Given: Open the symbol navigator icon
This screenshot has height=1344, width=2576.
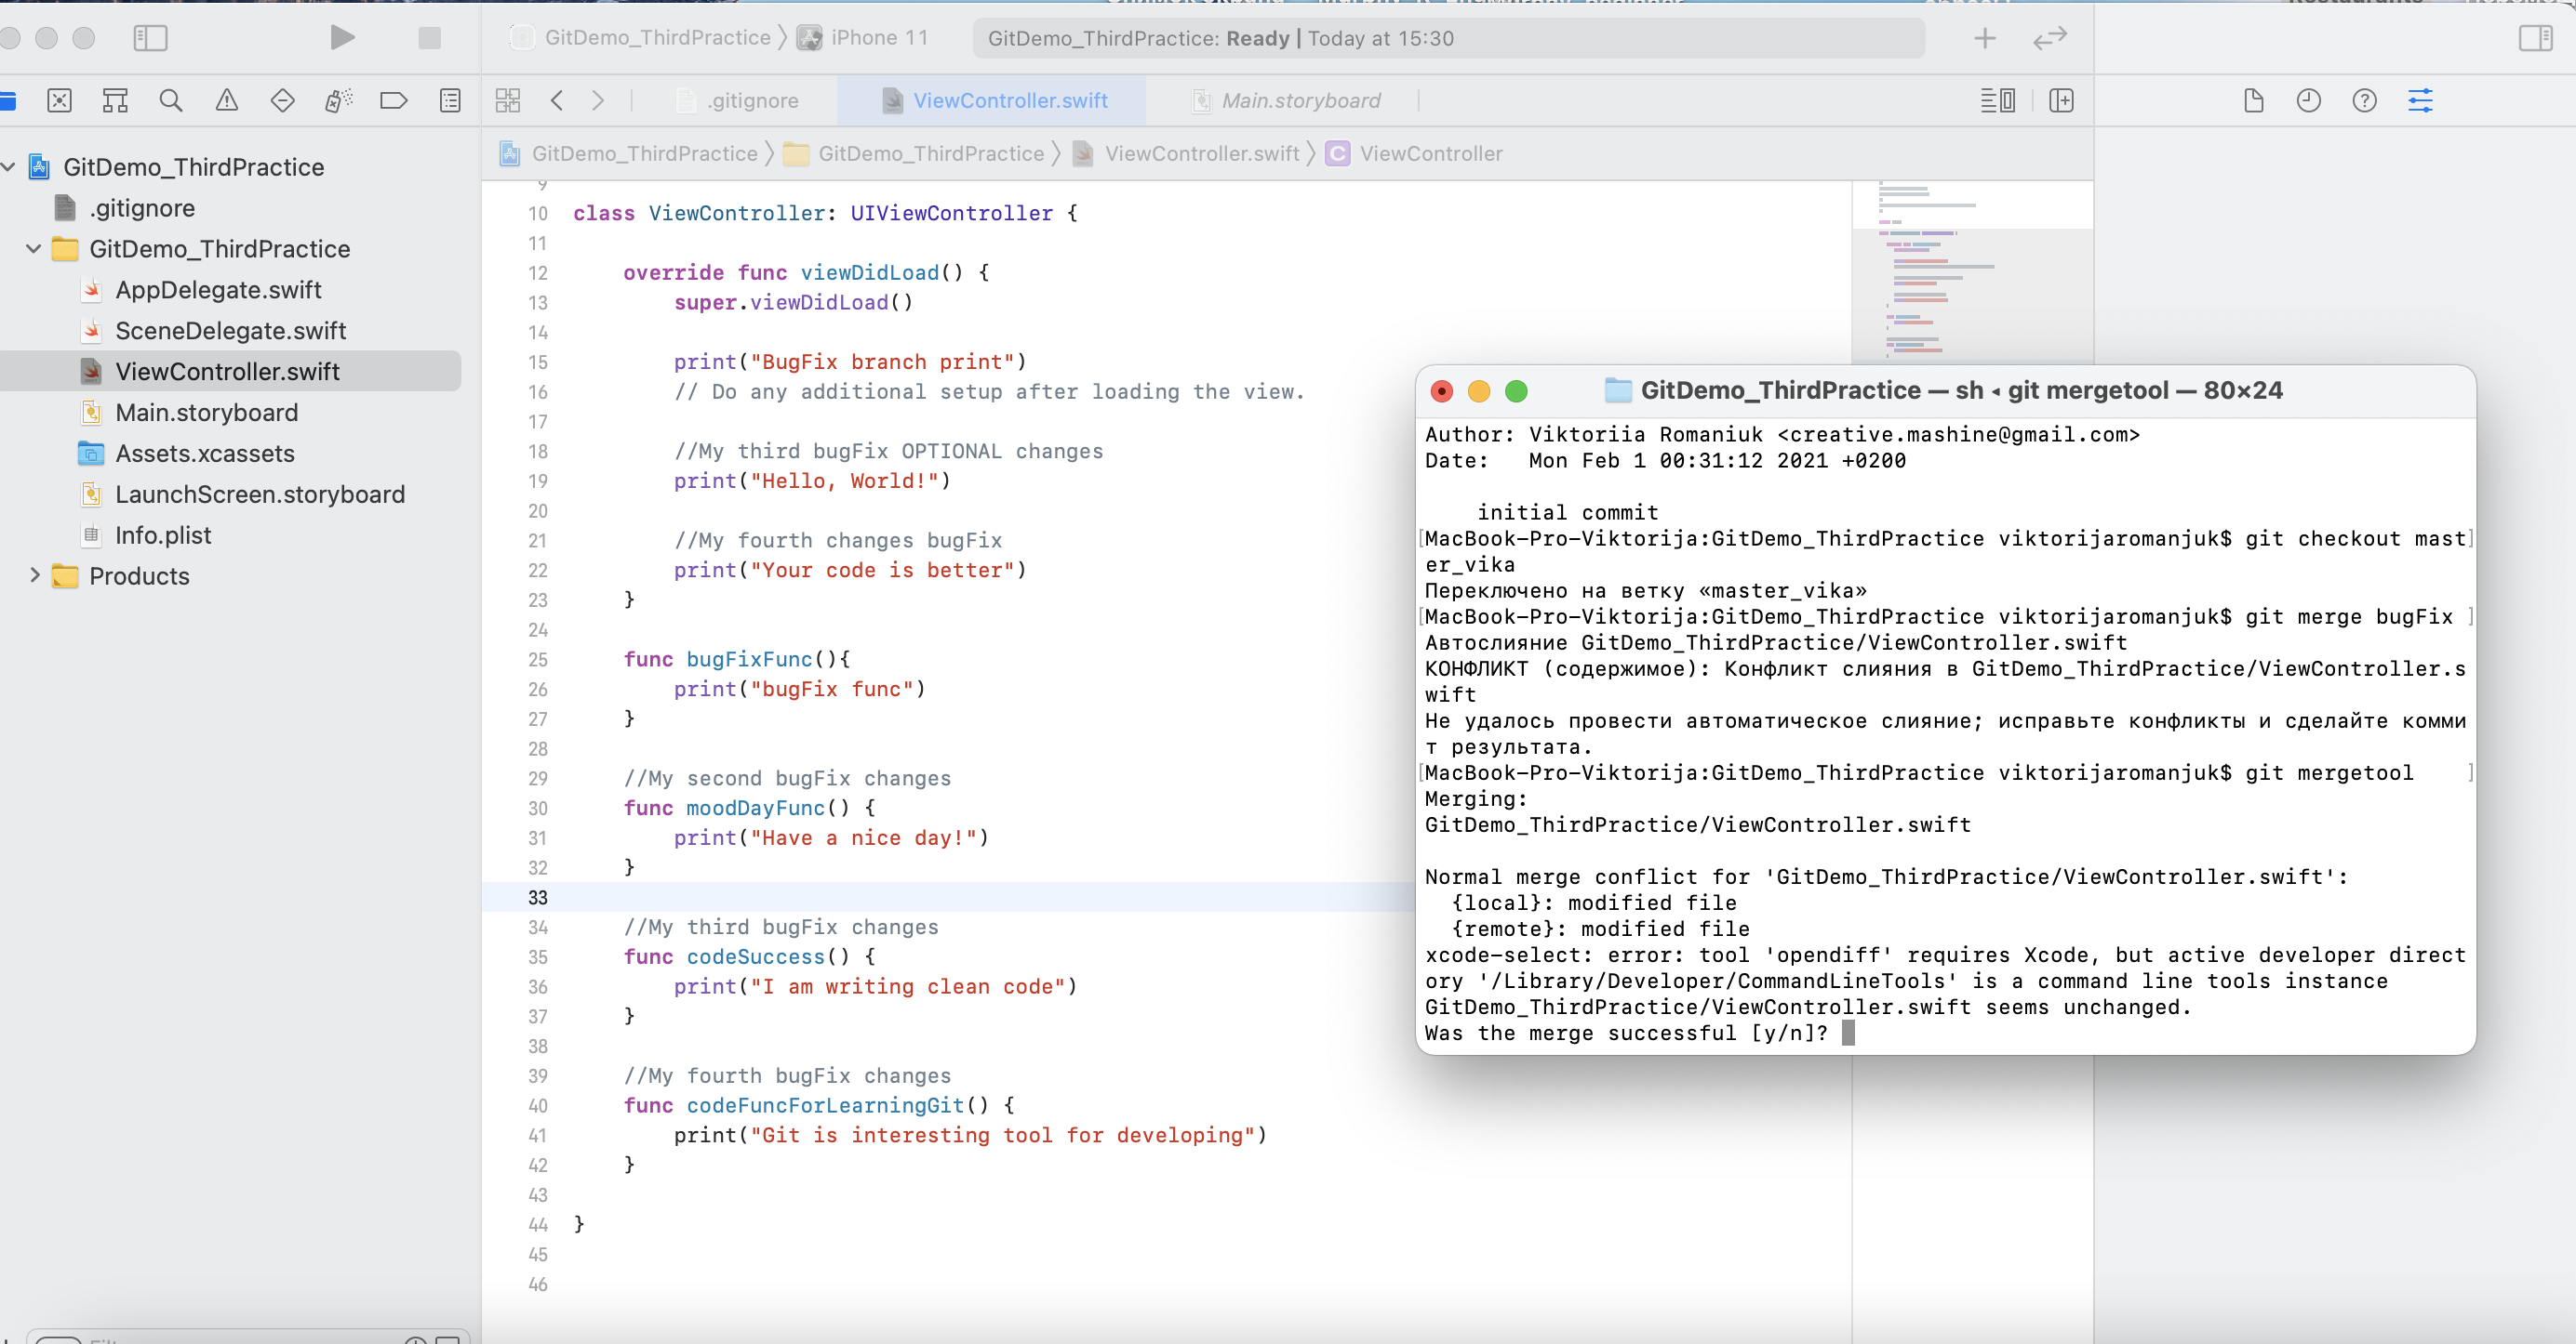Looking at the screenshot, I should [115, 100].
